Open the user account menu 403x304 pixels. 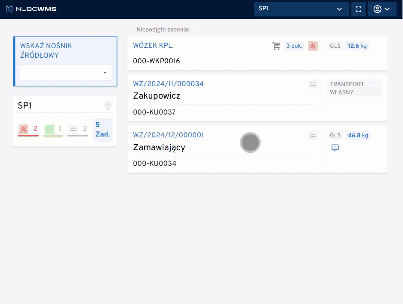pos(381,9)
